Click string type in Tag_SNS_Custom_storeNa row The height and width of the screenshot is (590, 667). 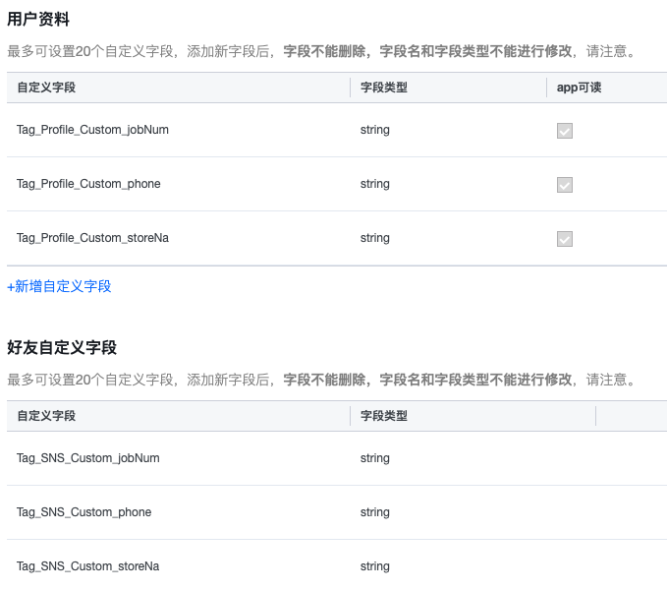[x=375, y=566]
